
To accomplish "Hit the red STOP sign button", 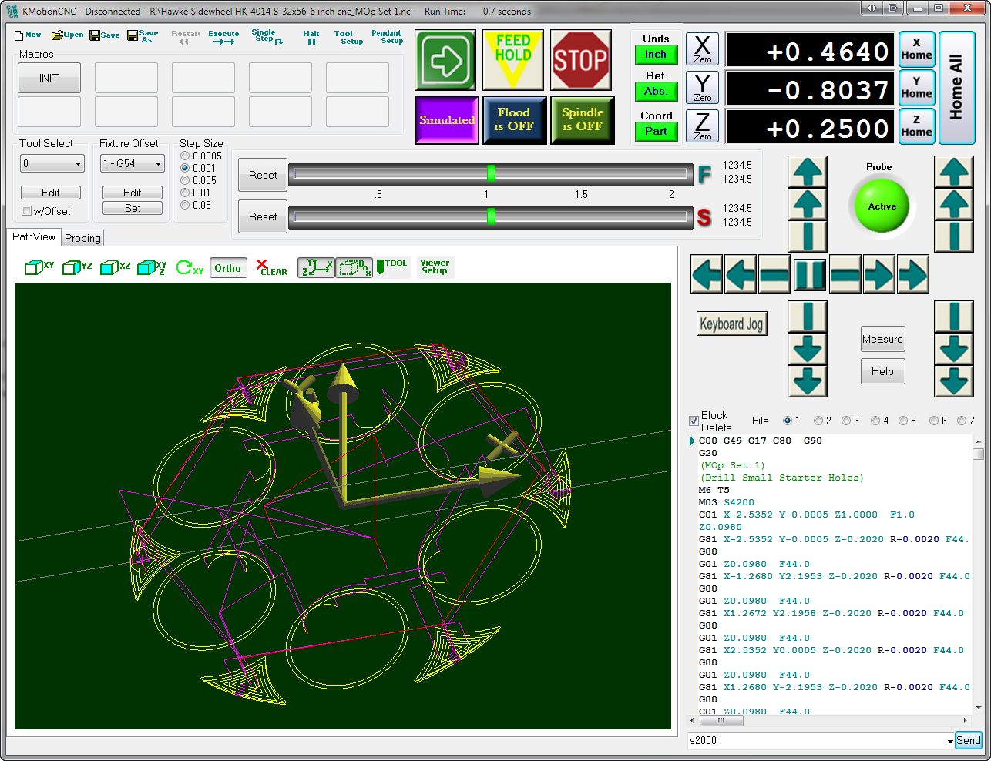I will click(581, 60).
